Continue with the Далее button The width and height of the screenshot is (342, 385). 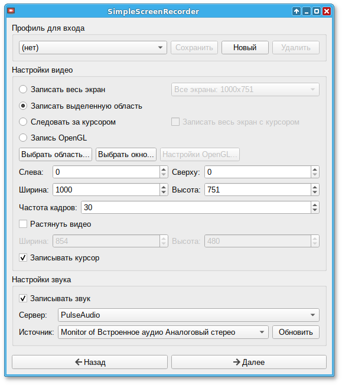[249, 362]
